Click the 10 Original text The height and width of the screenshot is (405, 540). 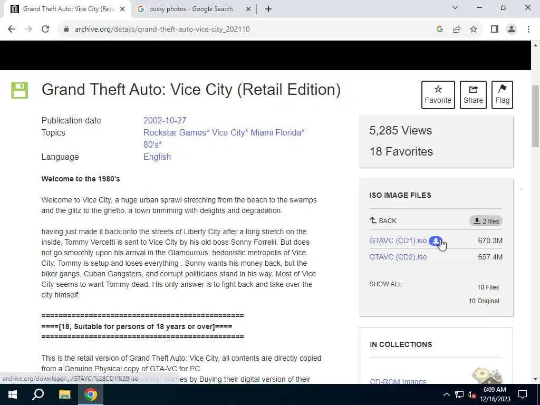pyautogui.click(x=484, y=301)
